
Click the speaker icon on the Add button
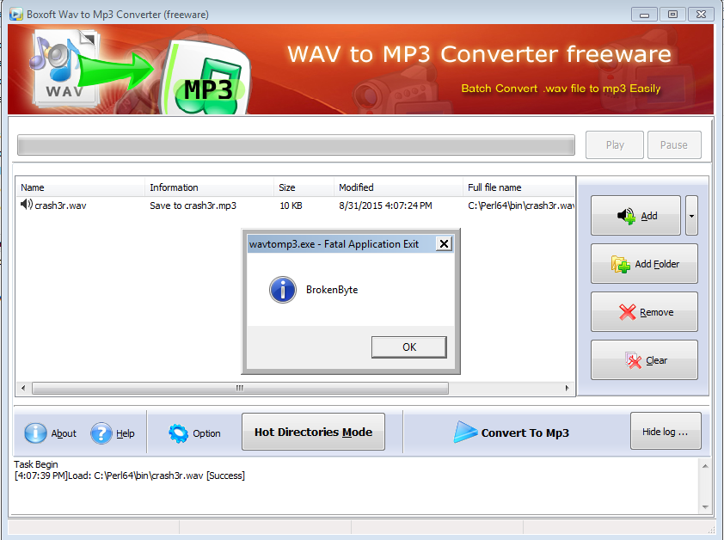(x=627, y=215)
